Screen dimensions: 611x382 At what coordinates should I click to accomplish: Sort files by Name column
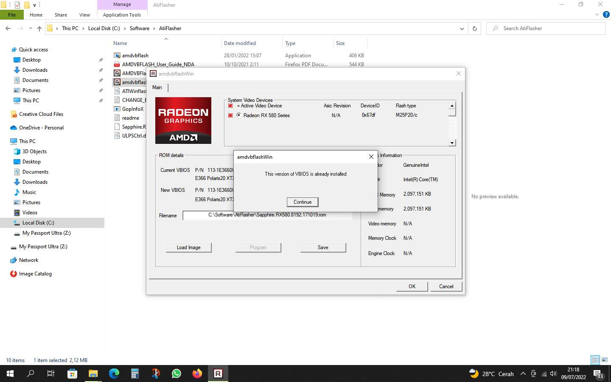point(166,43)
